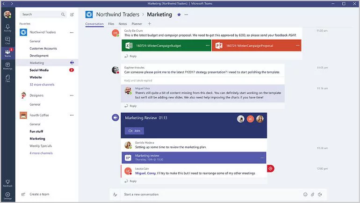Open the Development channel
This screenshot has height=203, width=360.
[39, 56]
